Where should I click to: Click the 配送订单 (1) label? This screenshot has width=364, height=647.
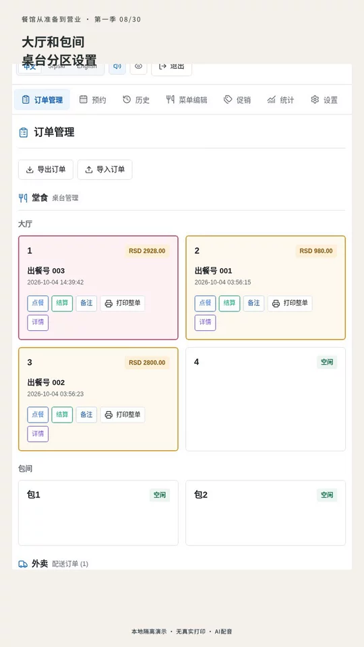(x=70, y=564)
